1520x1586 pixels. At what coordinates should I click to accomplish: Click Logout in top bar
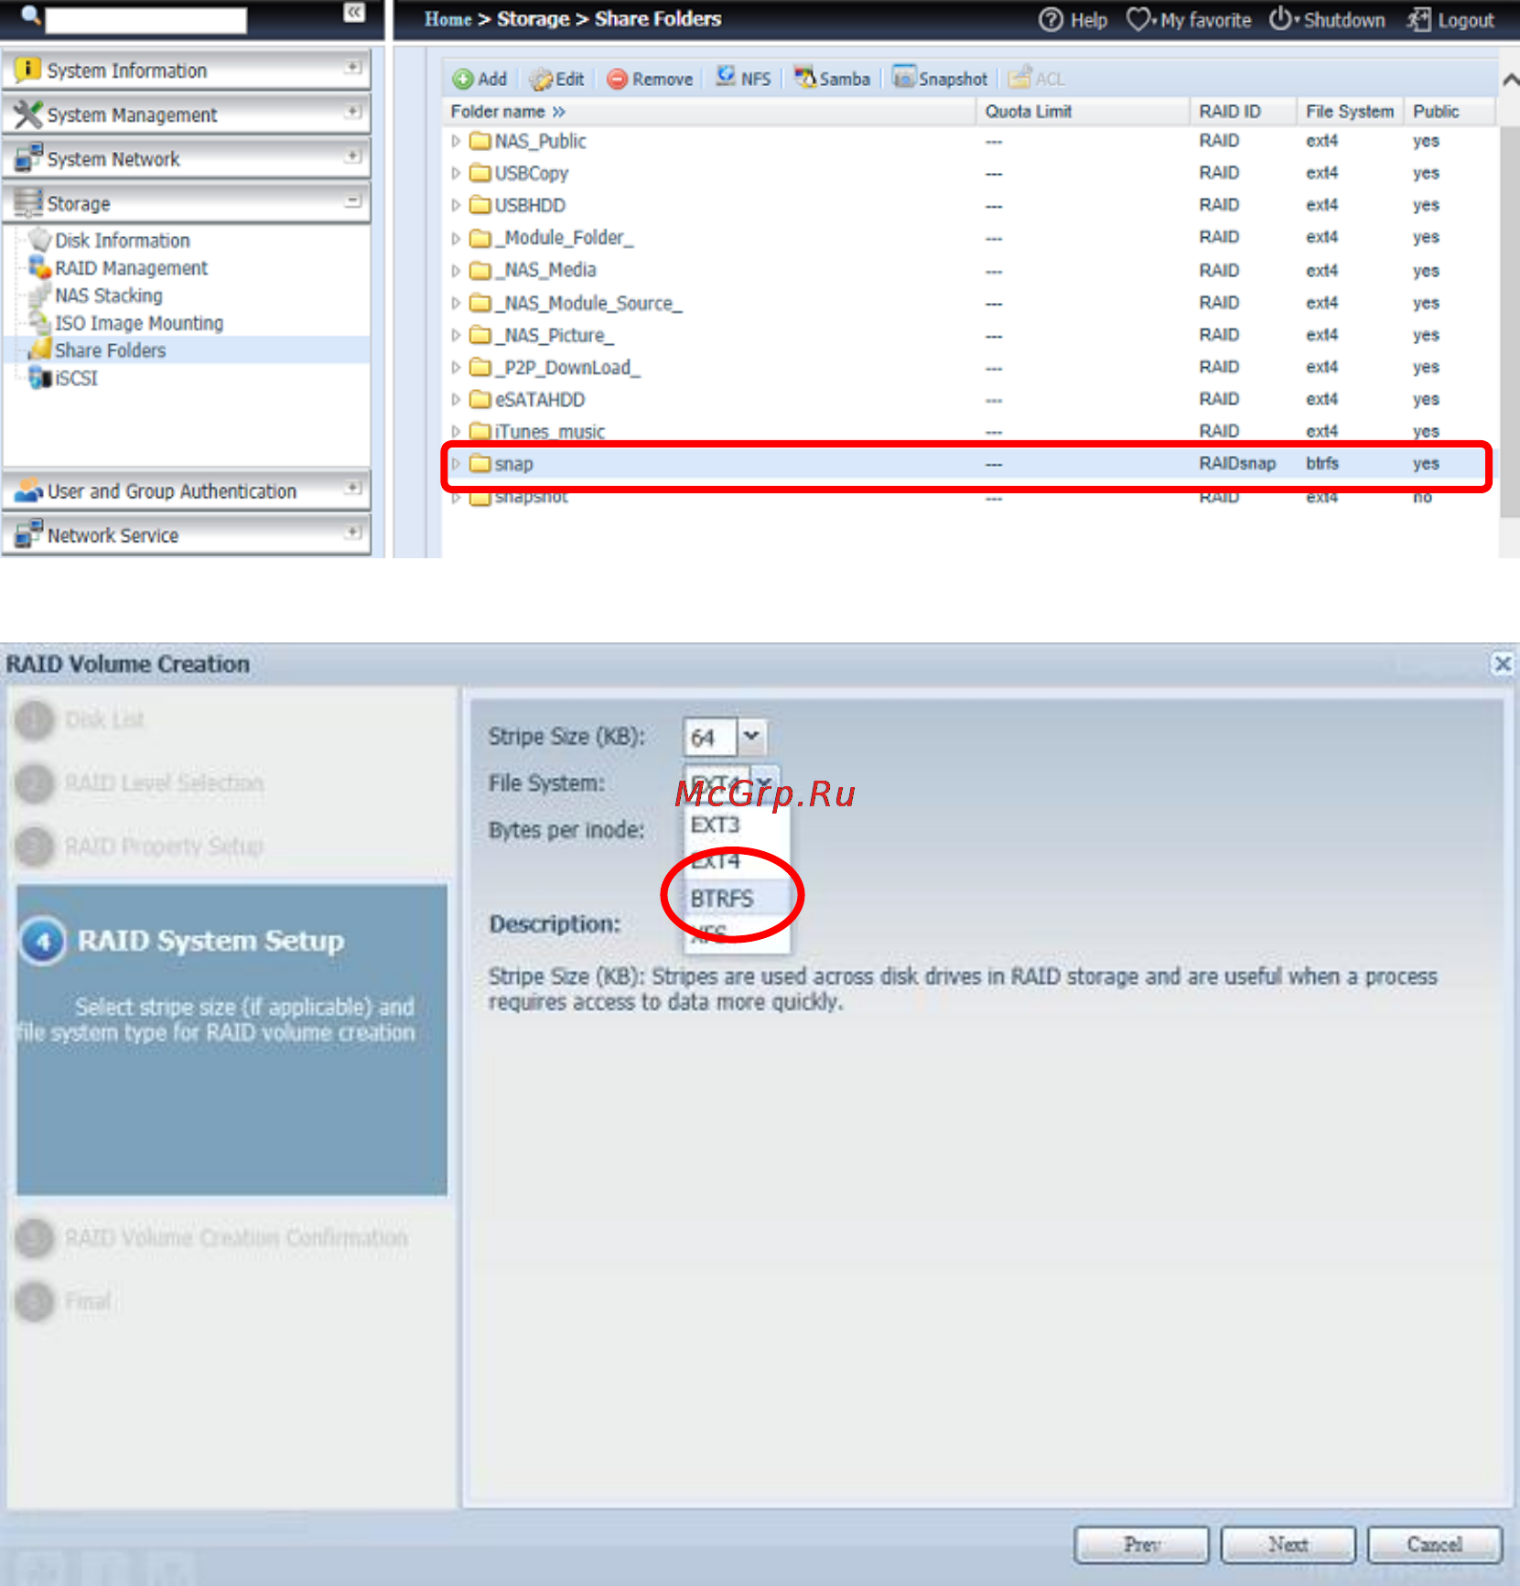(1451, 19)
